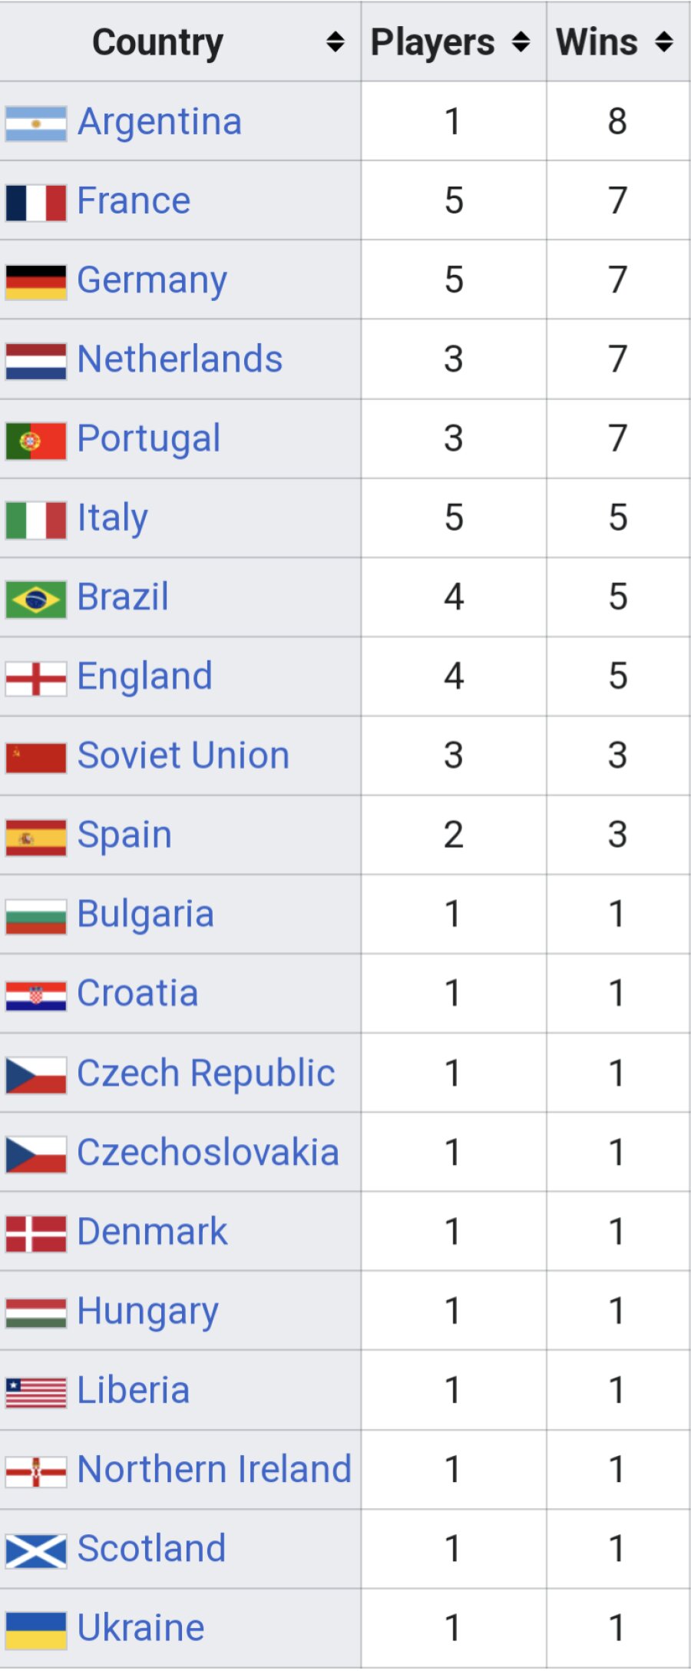Click the Liberia flag icon
Screen dimensions: 691x1674
[35, 1392]
